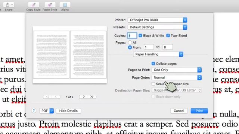Click the blue Print button
Viewport: 239px width, 134px height.
pyautogui.click(x=199, y=111)
